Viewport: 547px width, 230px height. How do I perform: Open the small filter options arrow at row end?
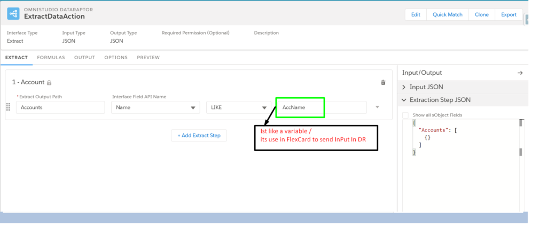tap(377, 107)
